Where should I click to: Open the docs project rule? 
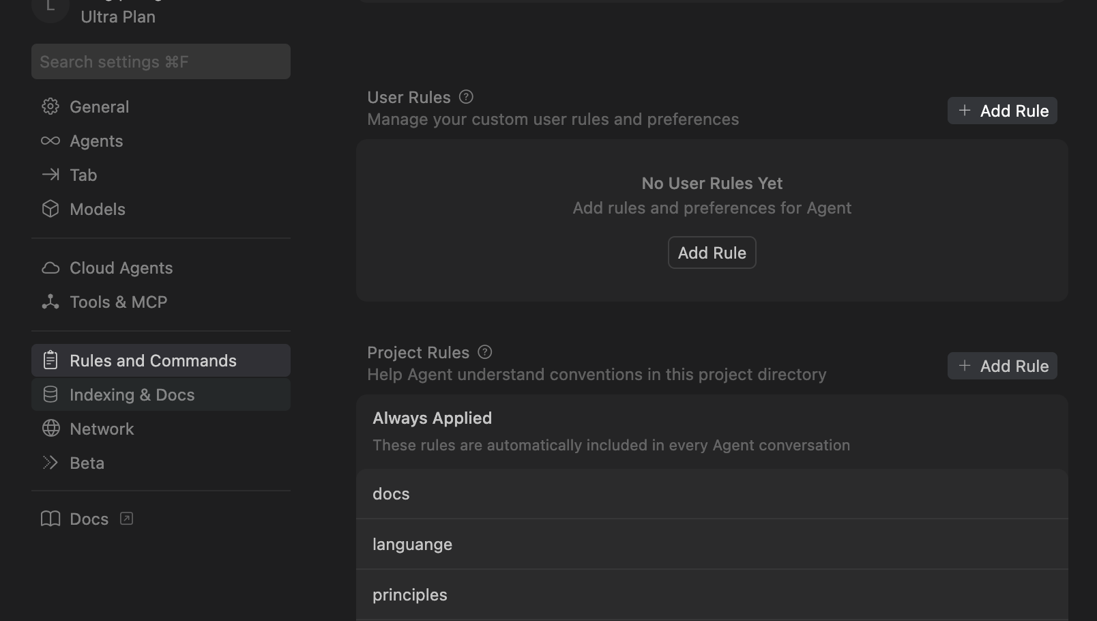coord(712,494)
